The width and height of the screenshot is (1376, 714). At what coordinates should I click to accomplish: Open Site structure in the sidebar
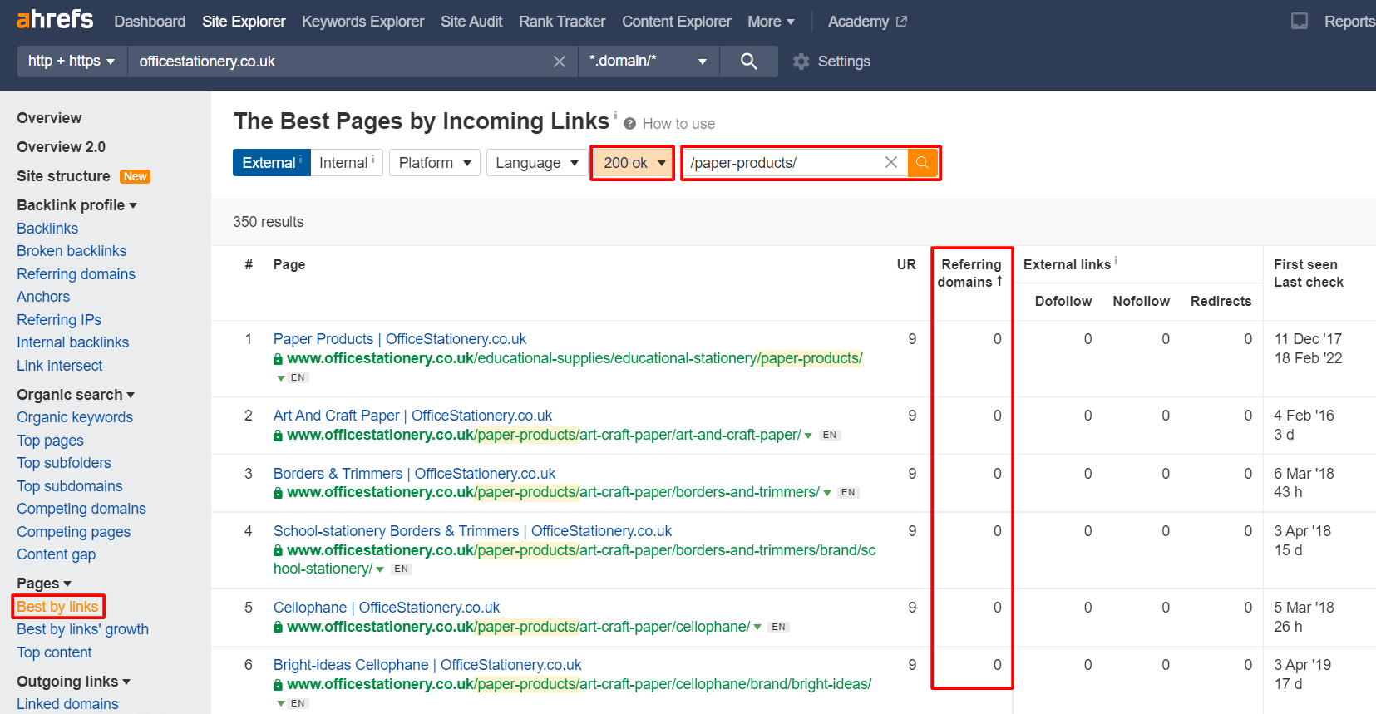[63, 176]
